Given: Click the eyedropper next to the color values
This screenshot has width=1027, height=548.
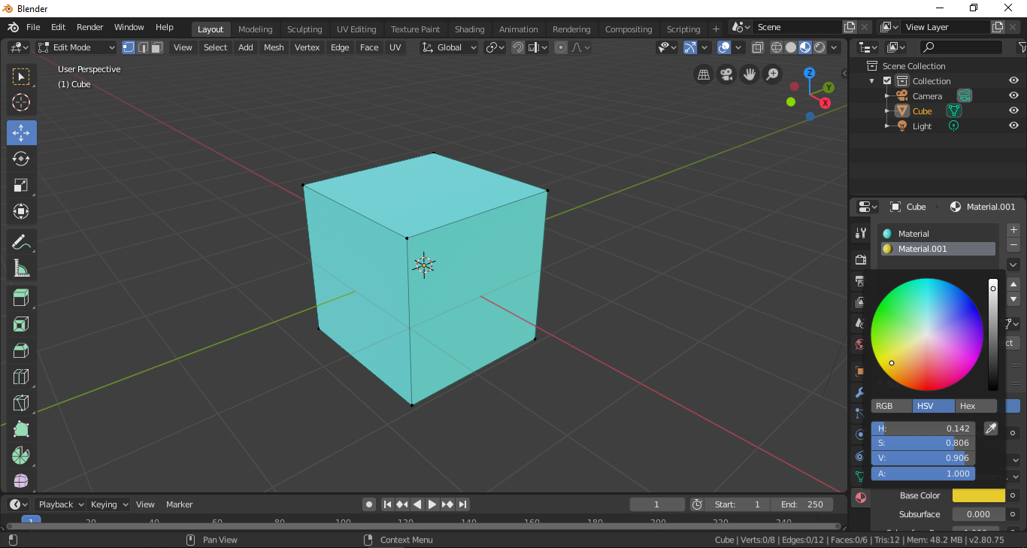Looking at the screenshot, I should pyautogui.click(x=991, y=428).
